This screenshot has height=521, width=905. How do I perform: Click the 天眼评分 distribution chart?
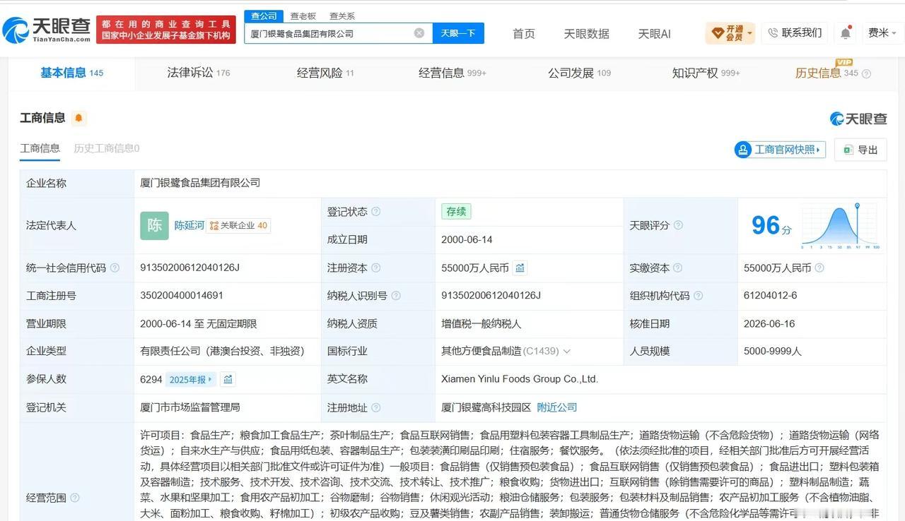pos(841,226)
